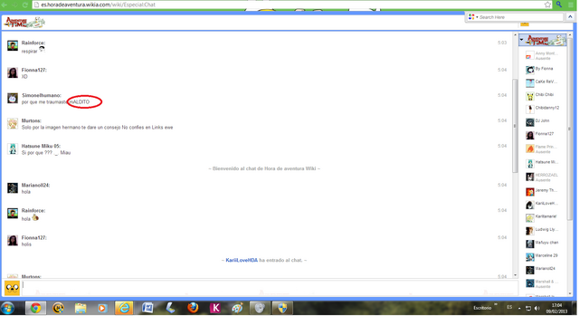
Task: Select Ludwig Lly... in the user list
Action: pos(543,230)
